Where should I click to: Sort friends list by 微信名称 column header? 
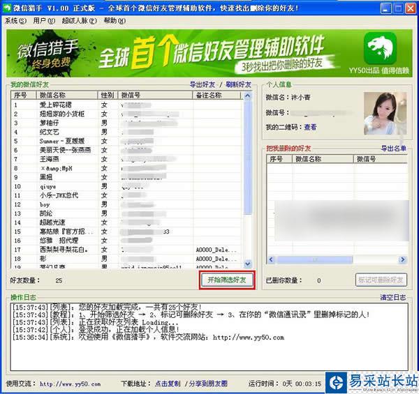(67, 96)
